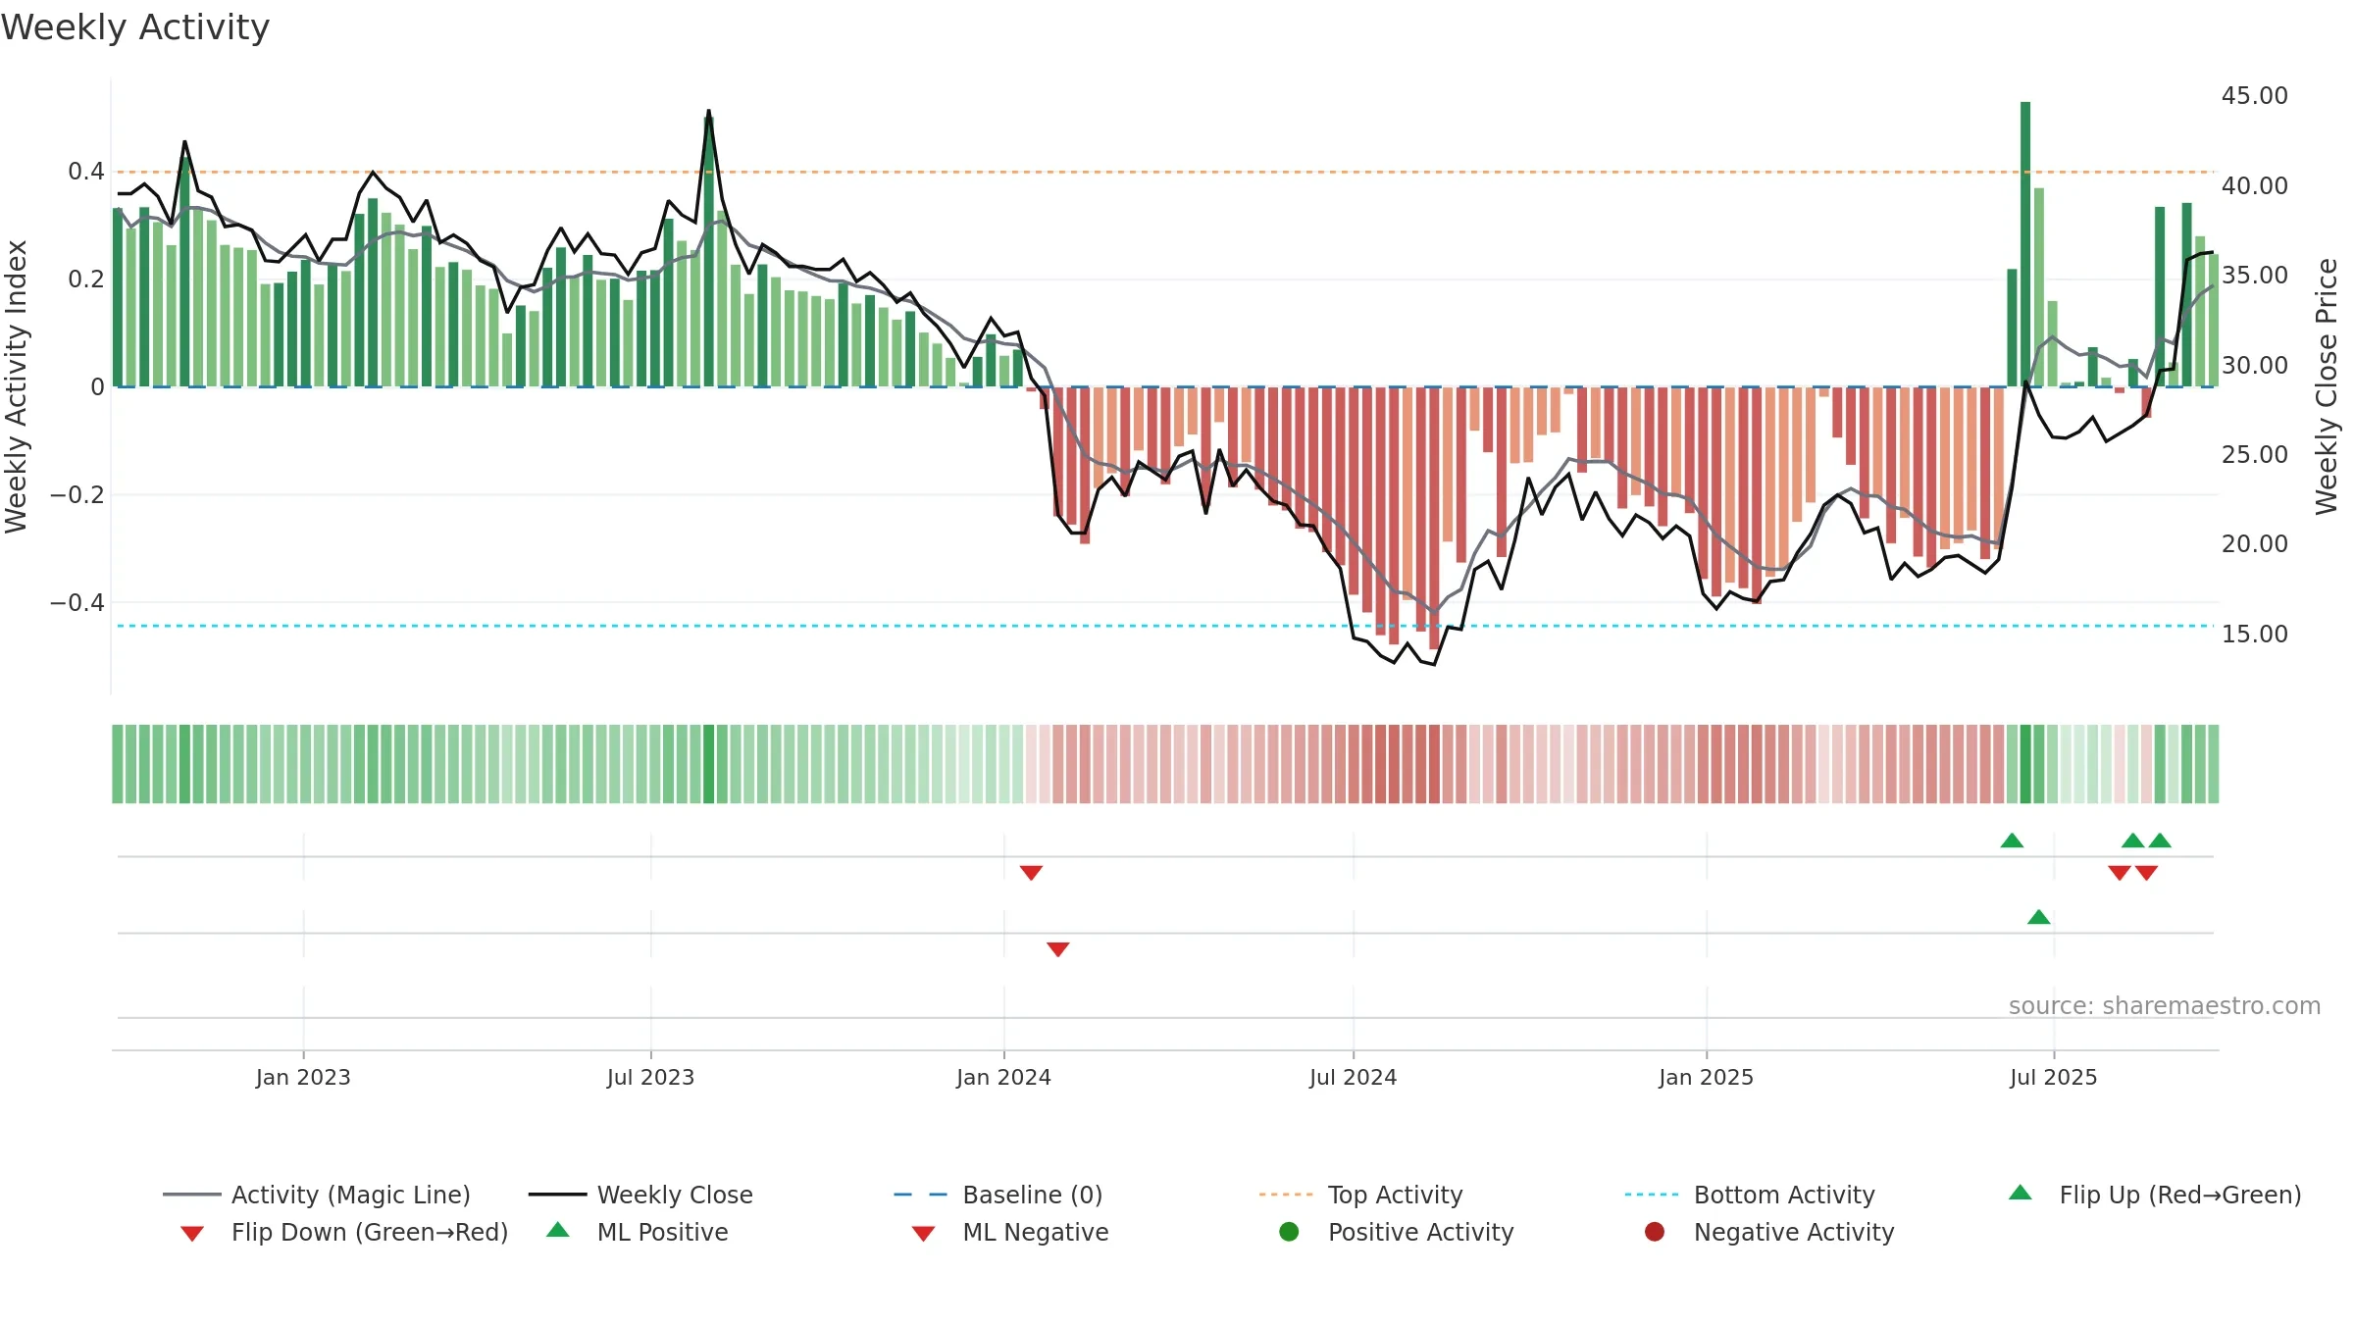Click the green ML positive marker near Jul 2025
This screenshot has width=2354, height=1324.
tap(2038, 917)
